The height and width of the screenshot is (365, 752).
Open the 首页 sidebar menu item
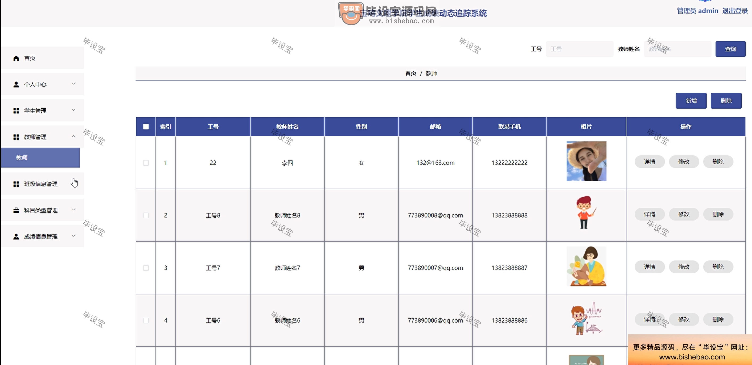tap(42, 58)
